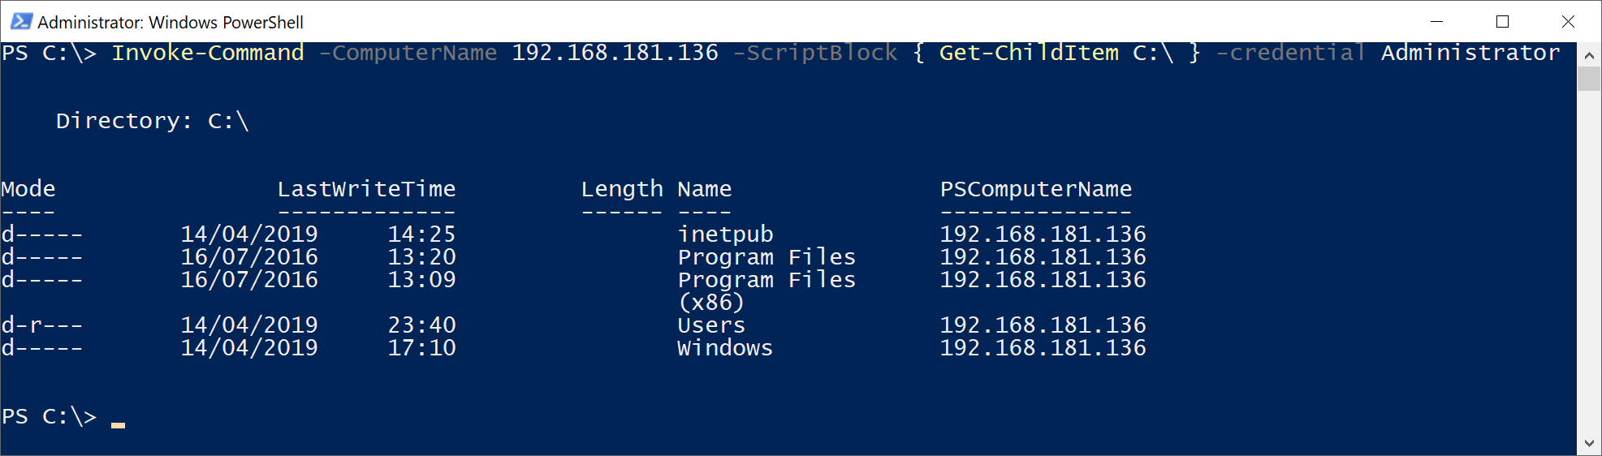
Task: Click the LastWriteTime column header
Action: click(x=367, y=189)
